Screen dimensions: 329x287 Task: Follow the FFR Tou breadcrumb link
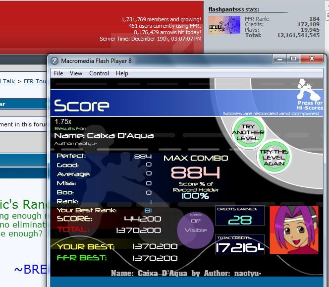click(35, 81)
